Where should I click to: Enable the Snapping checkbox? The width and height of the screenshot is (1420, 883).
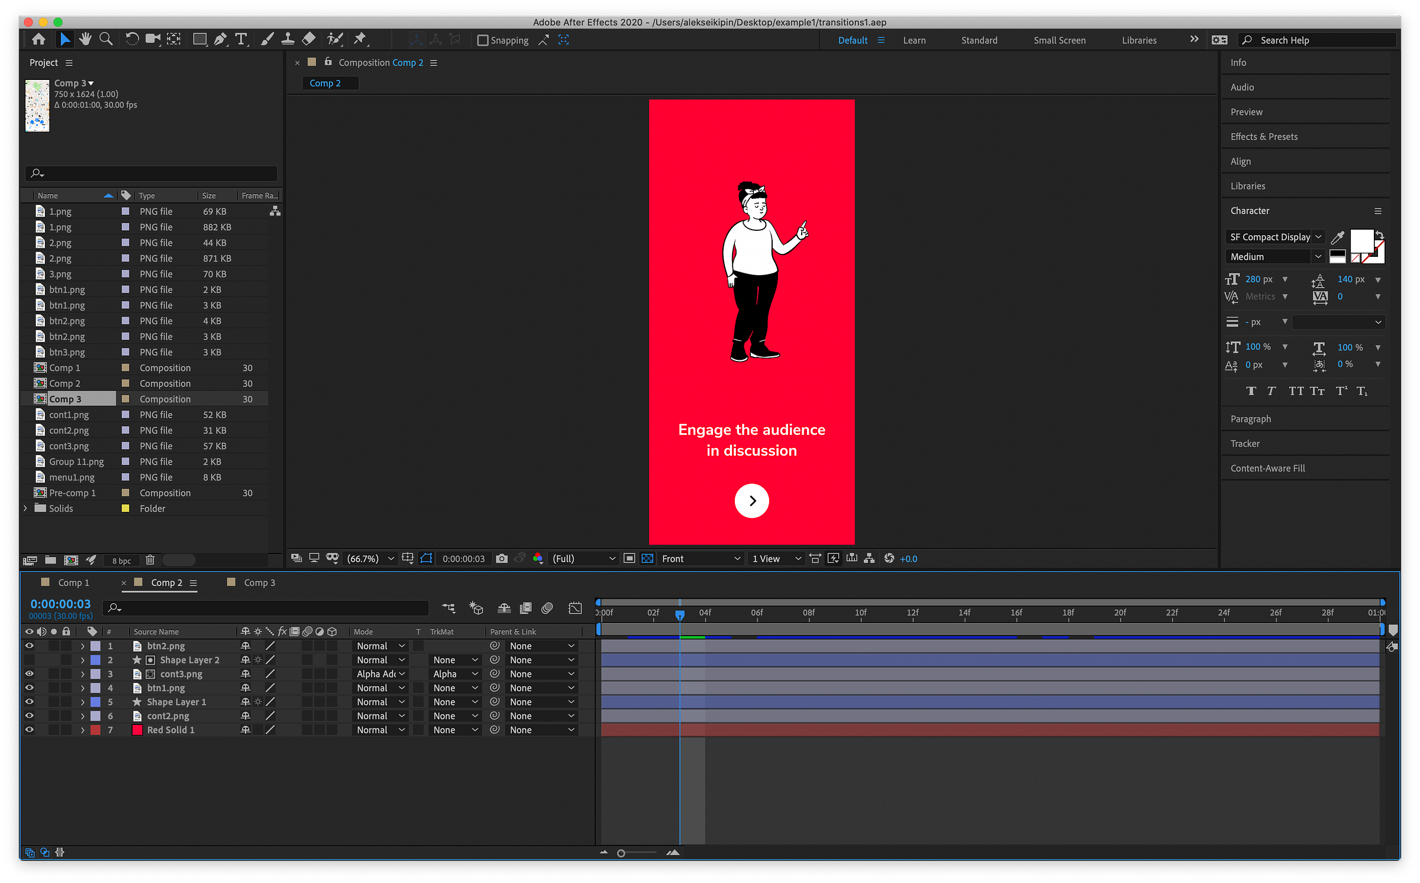[x=483, y=40]
